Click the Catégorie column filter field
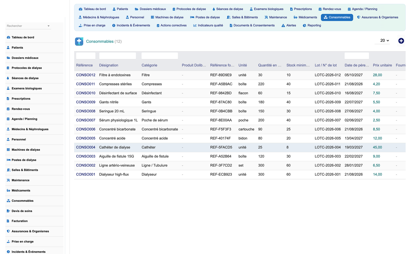Viewport: 410px width, 254px height. pos(160,56)
